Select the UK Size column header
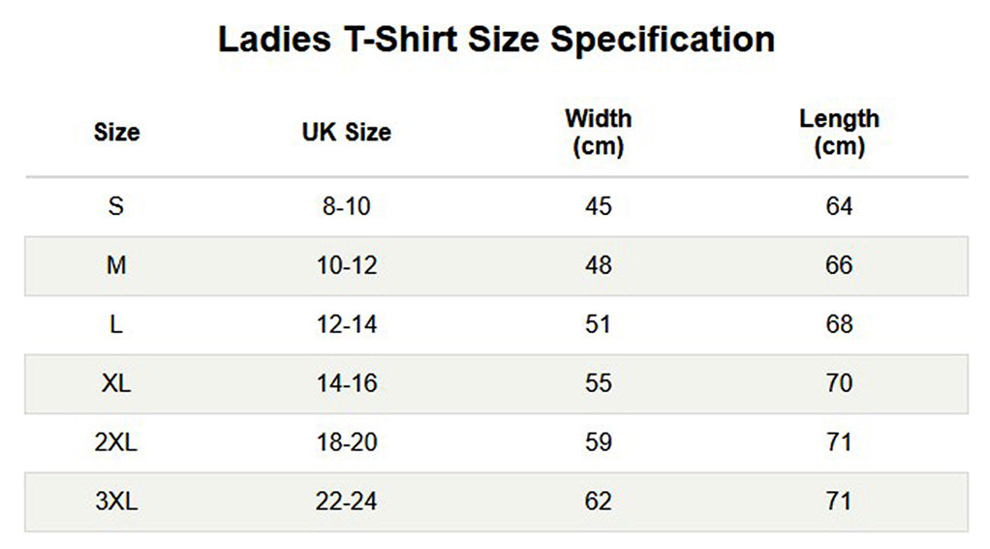 347,133
